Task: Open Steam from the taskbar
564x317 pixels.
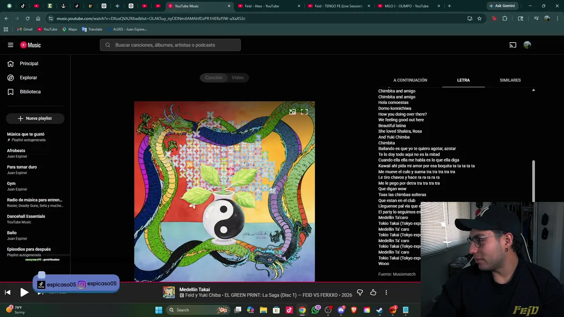Action: pos(379,310)
